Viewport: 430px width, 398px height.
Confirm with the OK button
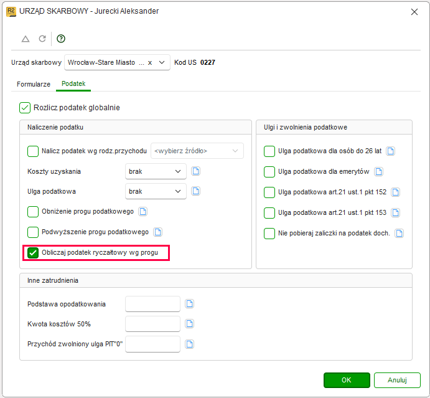pyautogui.click(x=347, y=380)
